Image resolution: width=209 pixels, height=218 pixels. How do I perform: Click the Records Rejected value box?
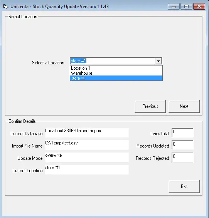(182, 158)
